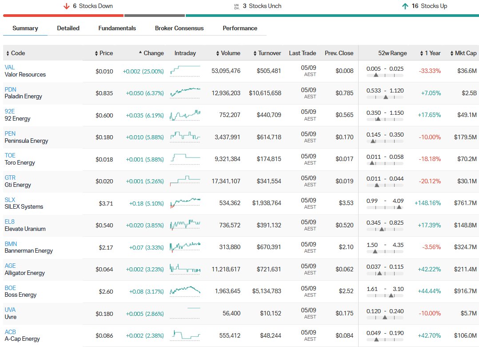Select Gti Energy volume 17,341,107
The height and width of the screenshot is (347, 479).
pos(226,181)
